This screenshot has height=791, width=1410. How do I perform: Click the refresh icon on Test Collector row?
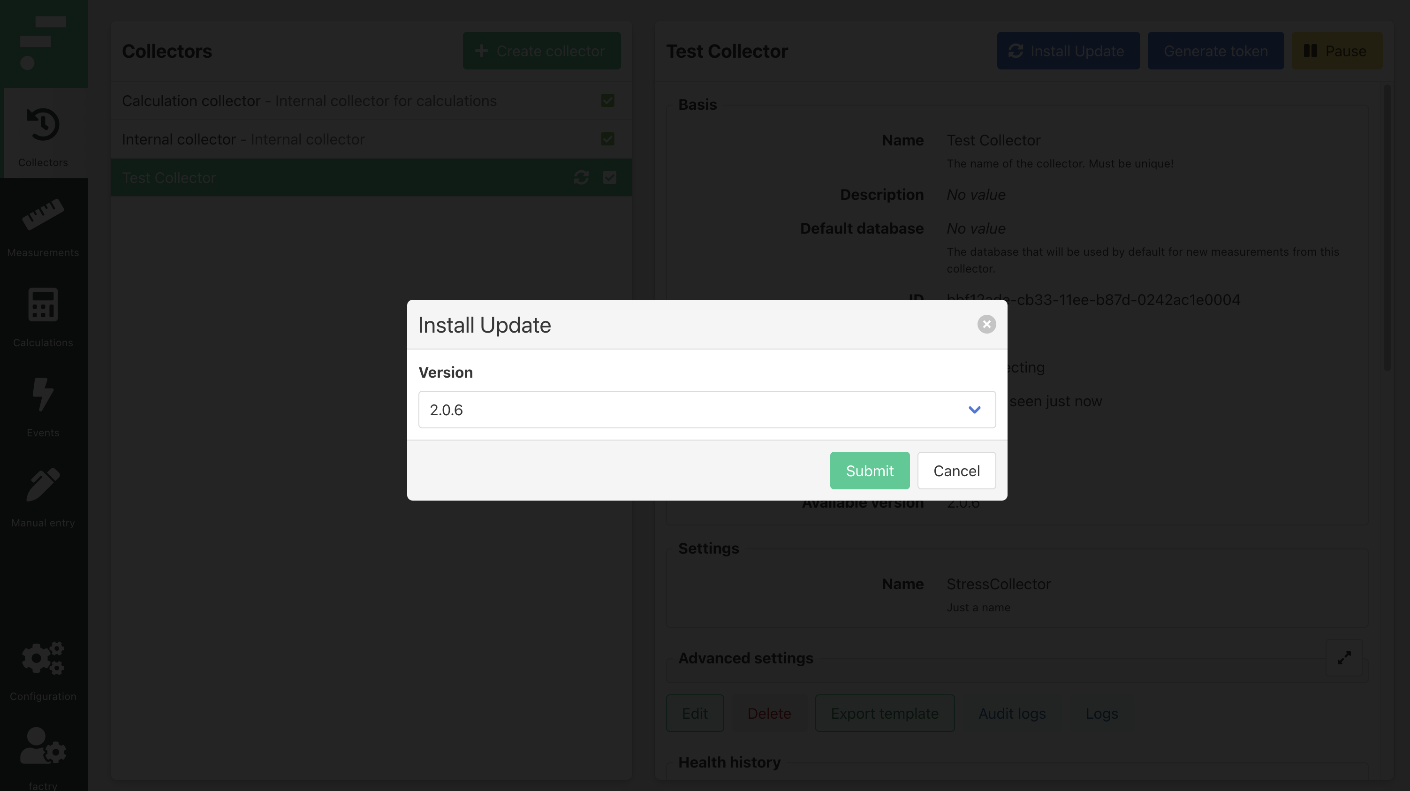click(581, 177)
